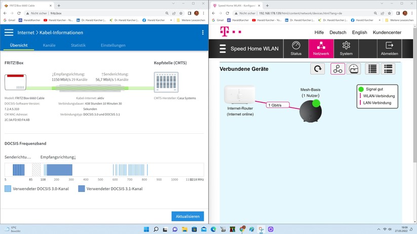The height and width of the screenshot is (234, 417).
Task: Open File Explorer from the taskbar
Action: click(x=184, y=229)
